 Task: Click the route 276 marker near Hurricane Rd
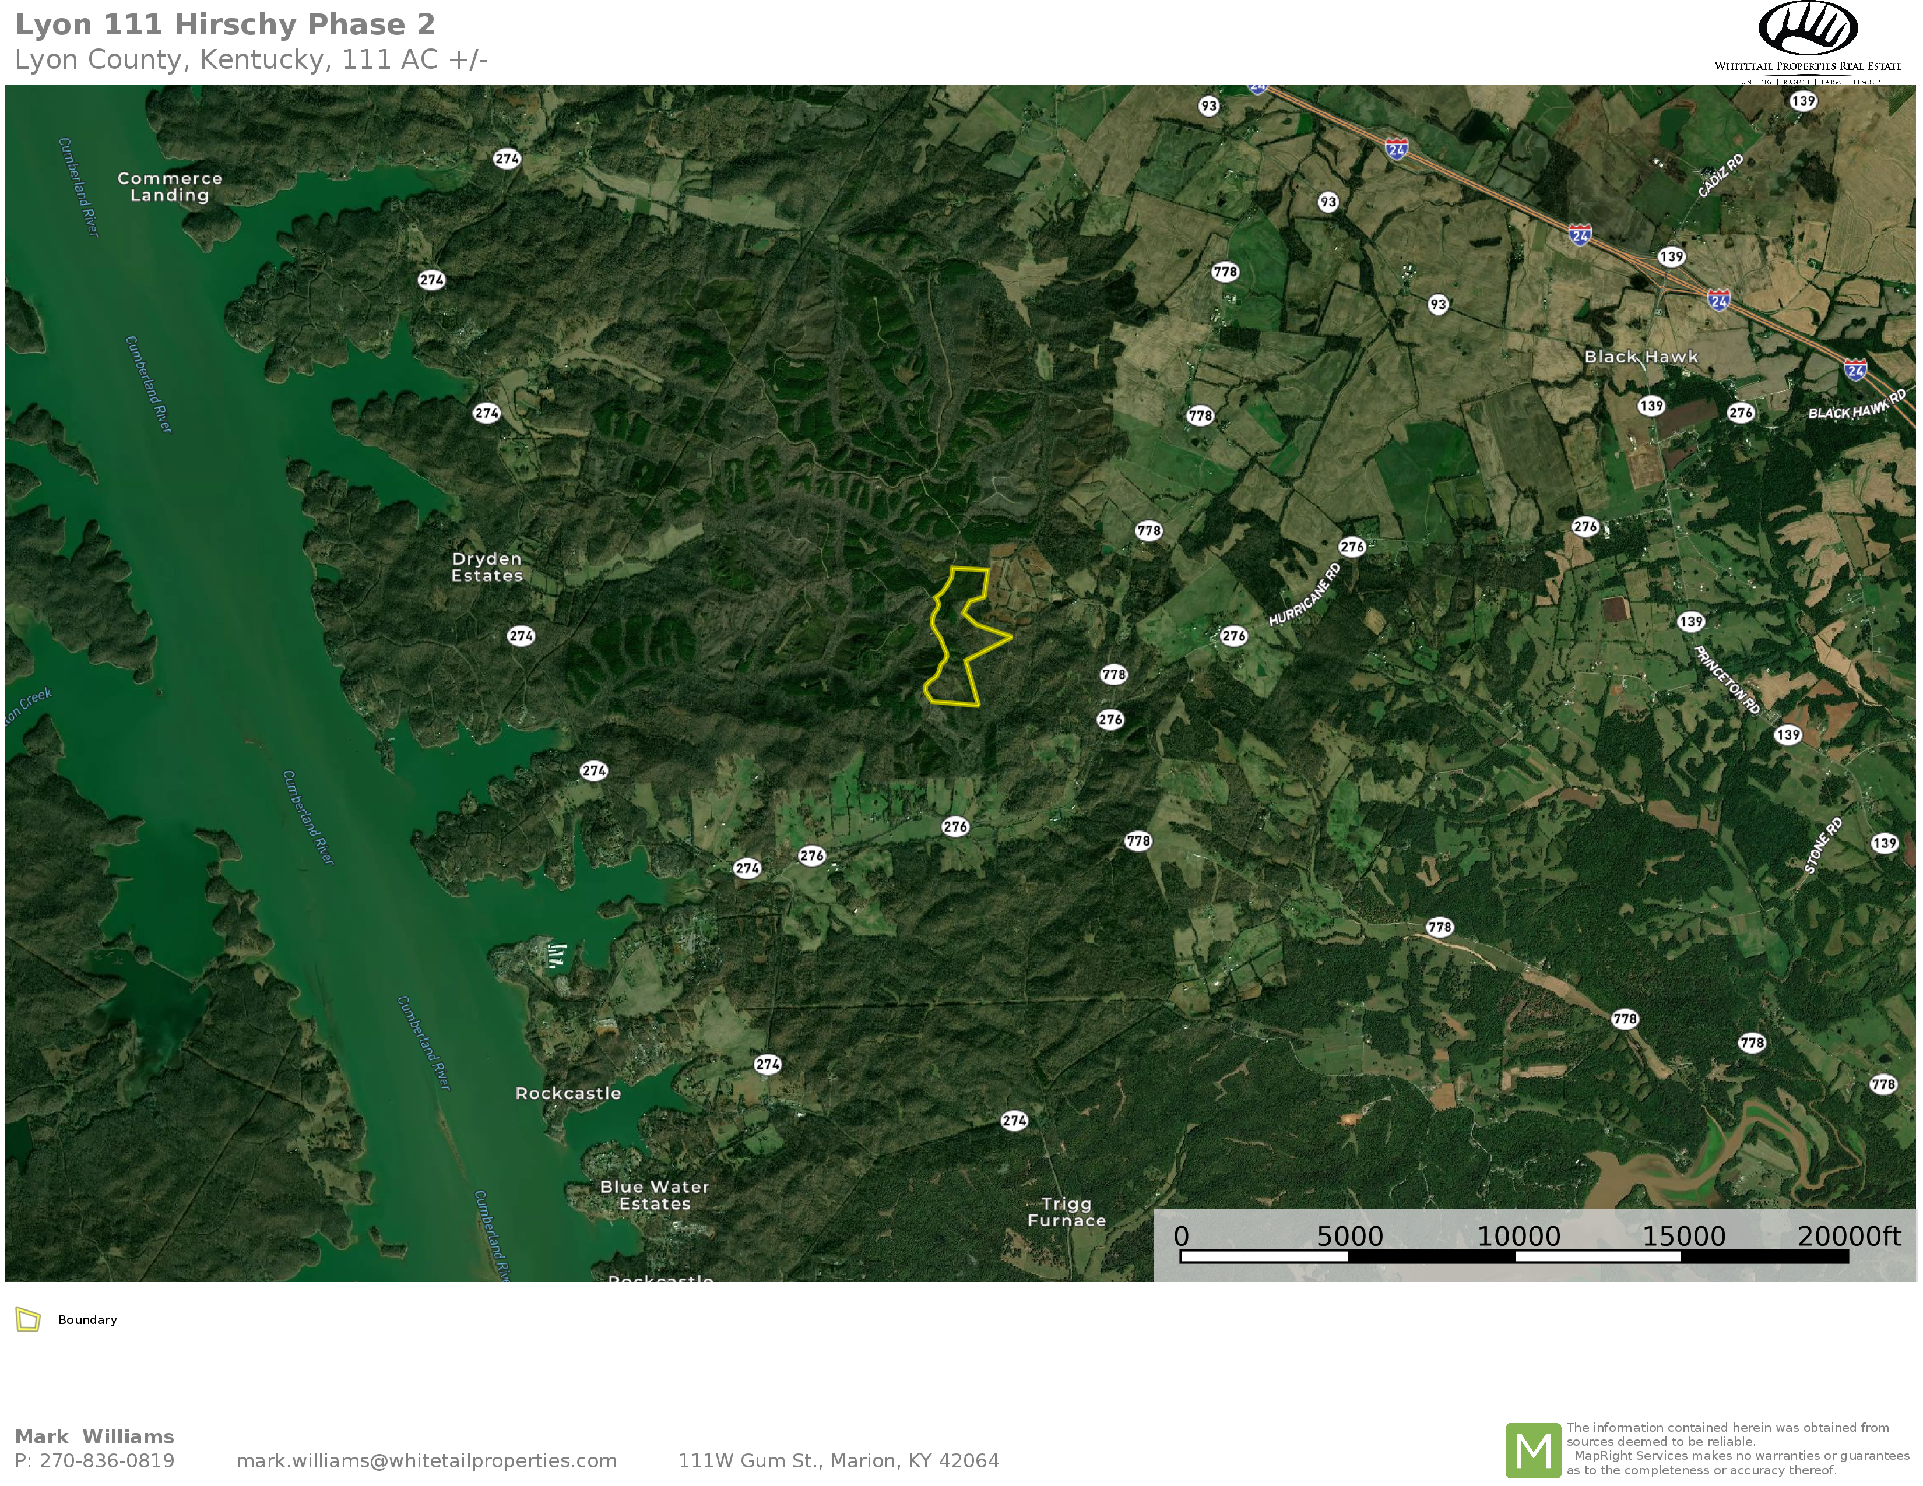pyautogui.click(x=1352, y=547)
